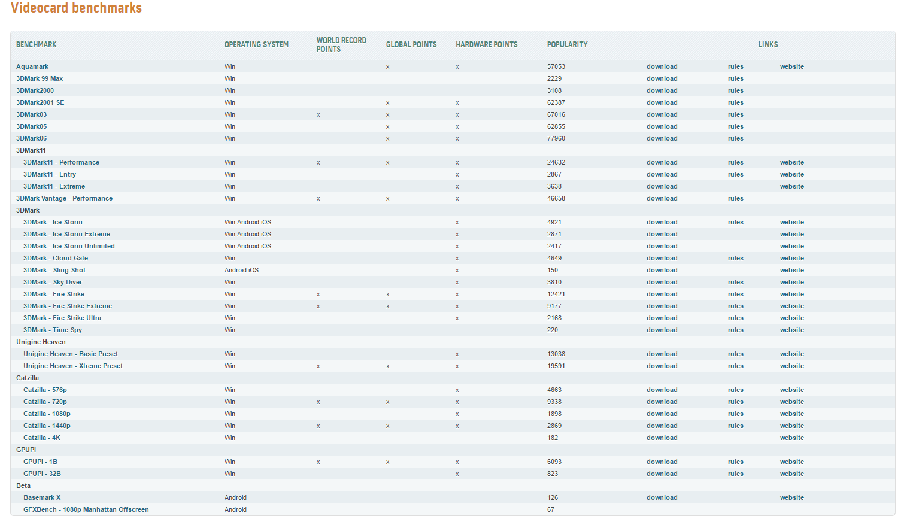Select popularity value 77960 for 3DMark06

556,138
